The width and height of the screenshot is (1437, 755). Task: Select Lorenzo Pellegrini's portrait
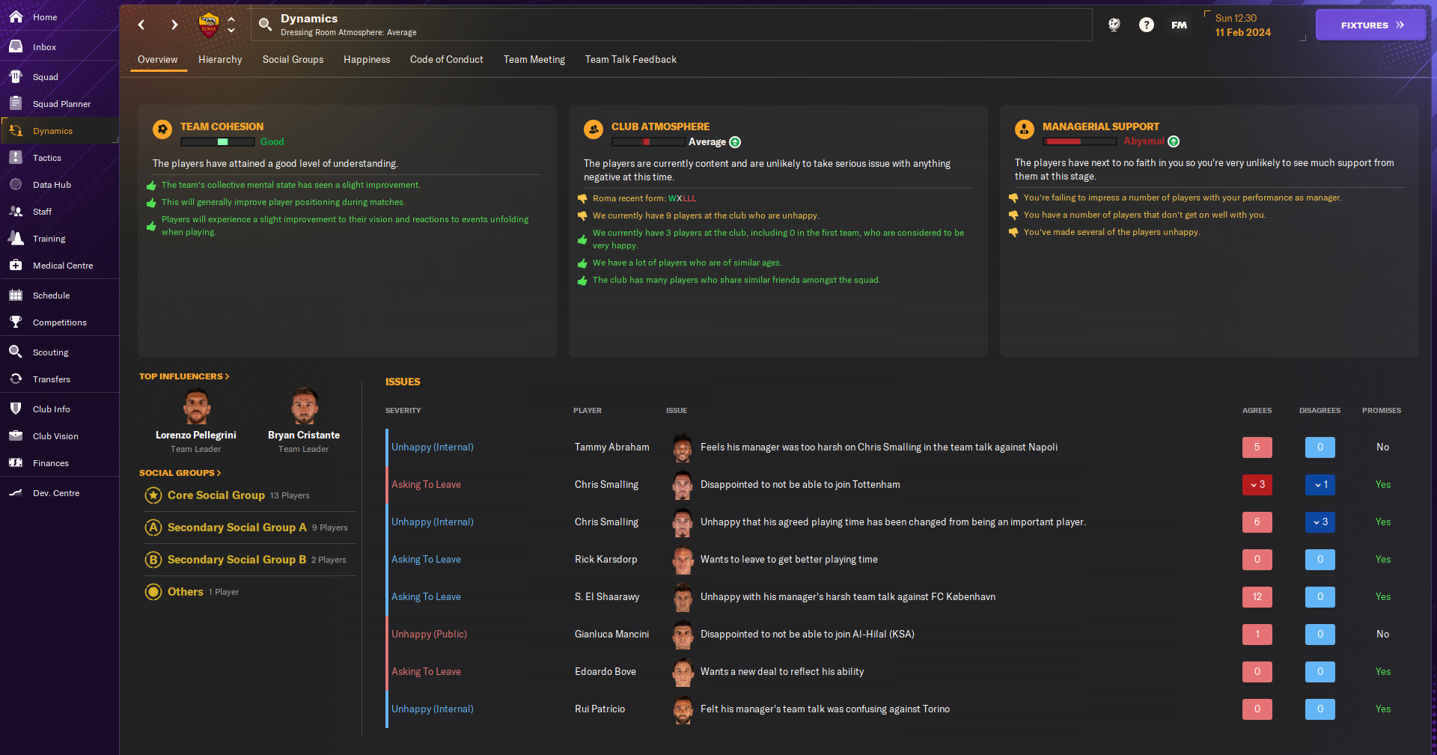coord(196,406)
